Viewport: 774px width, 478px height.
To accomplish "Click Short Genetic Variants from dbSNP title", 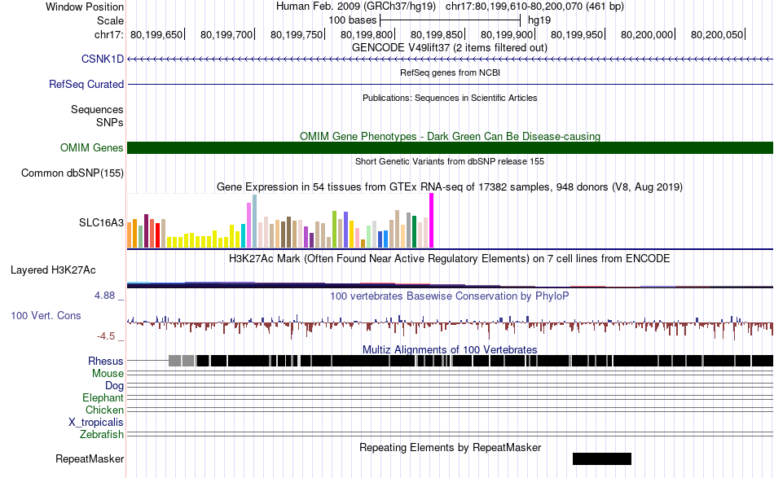I will (450, 161).
